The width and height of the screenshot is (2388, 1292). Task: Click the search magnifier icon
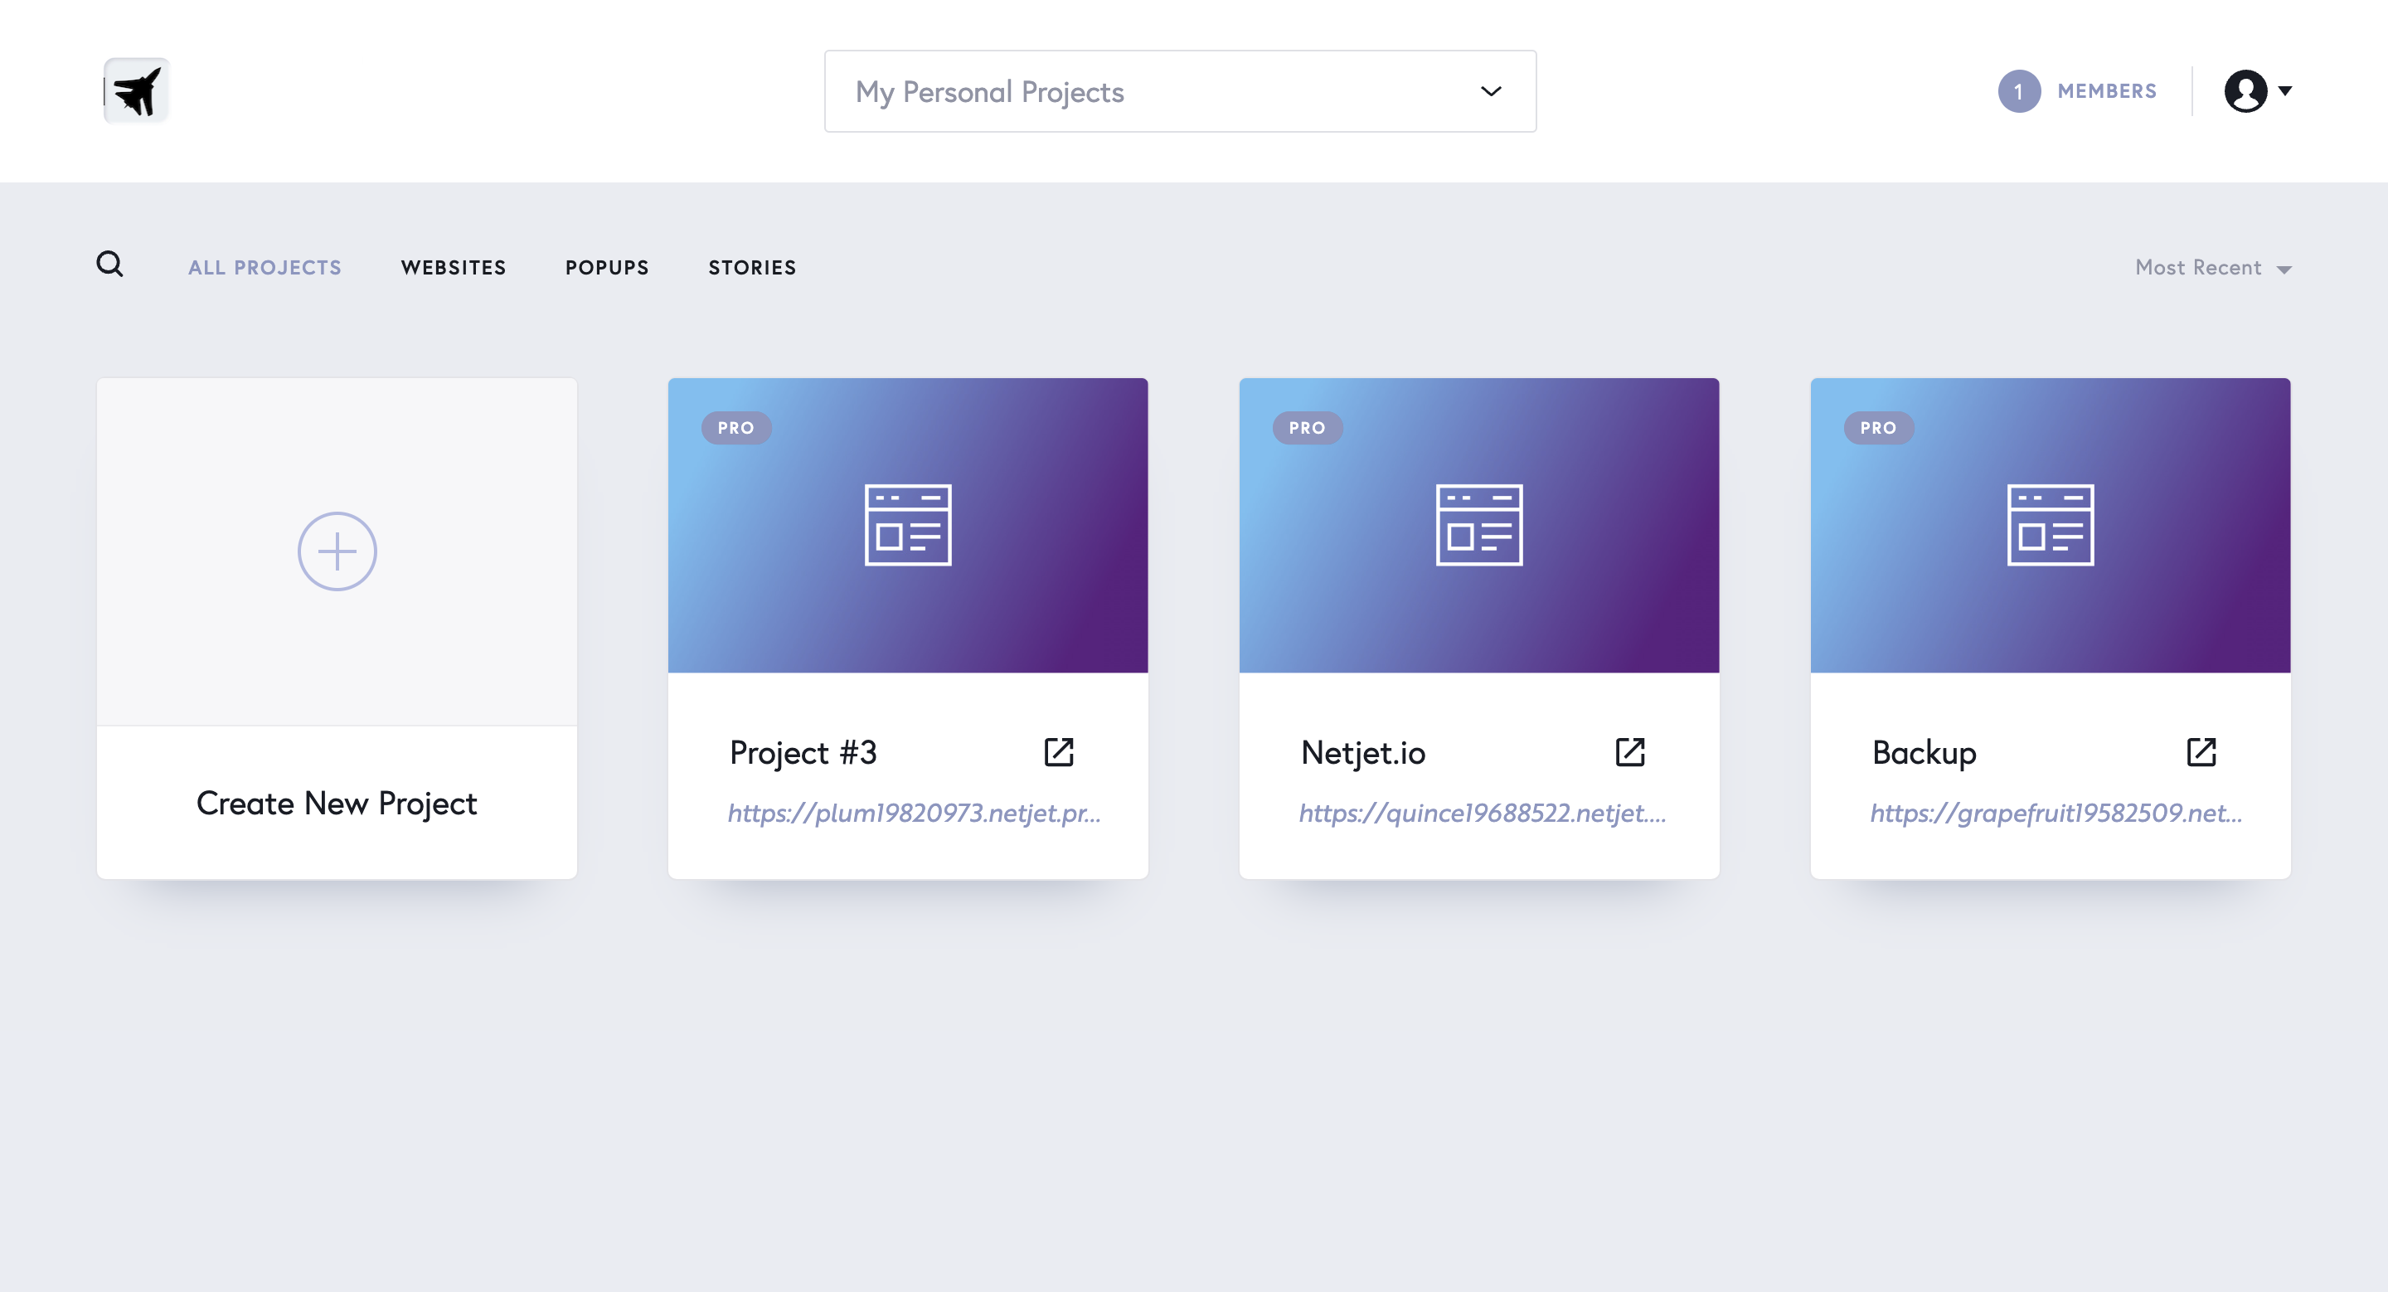point(110,266)
